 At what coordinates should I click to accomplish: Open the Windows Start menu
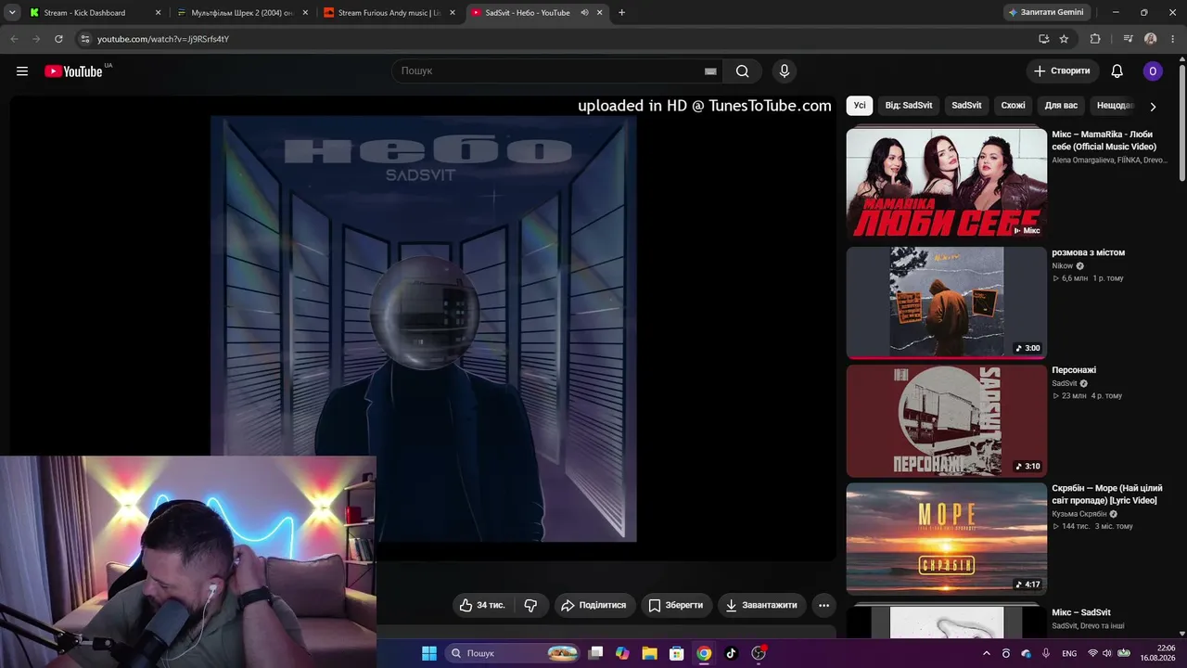click(429, 653)
